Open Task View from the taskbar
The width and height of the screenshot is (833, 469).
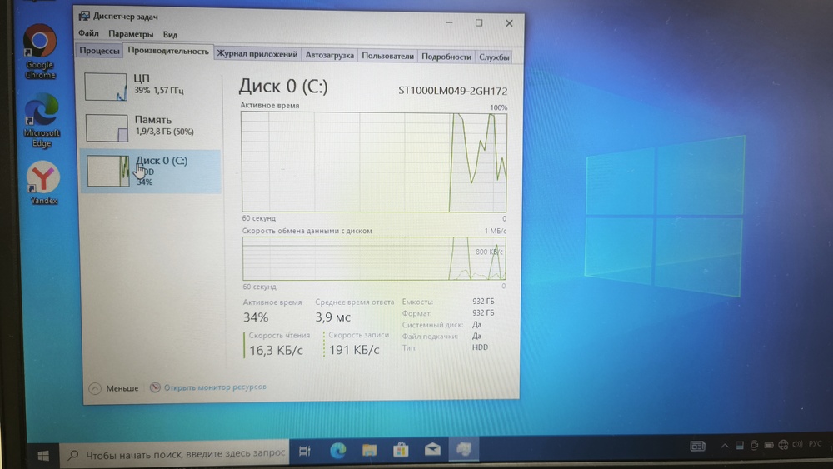pos(304,451)
